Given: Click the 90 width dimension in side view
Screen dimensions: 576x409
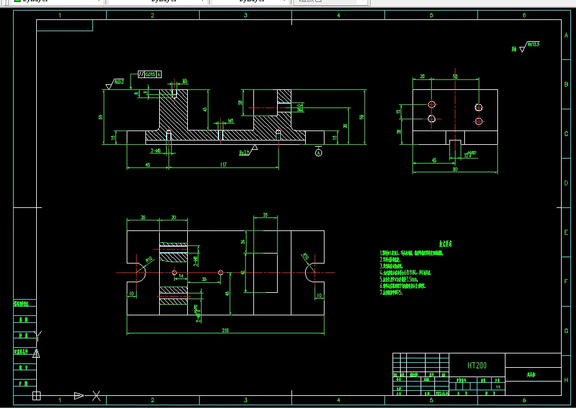Looking at the screenshot, I should (x=455, y=169).
